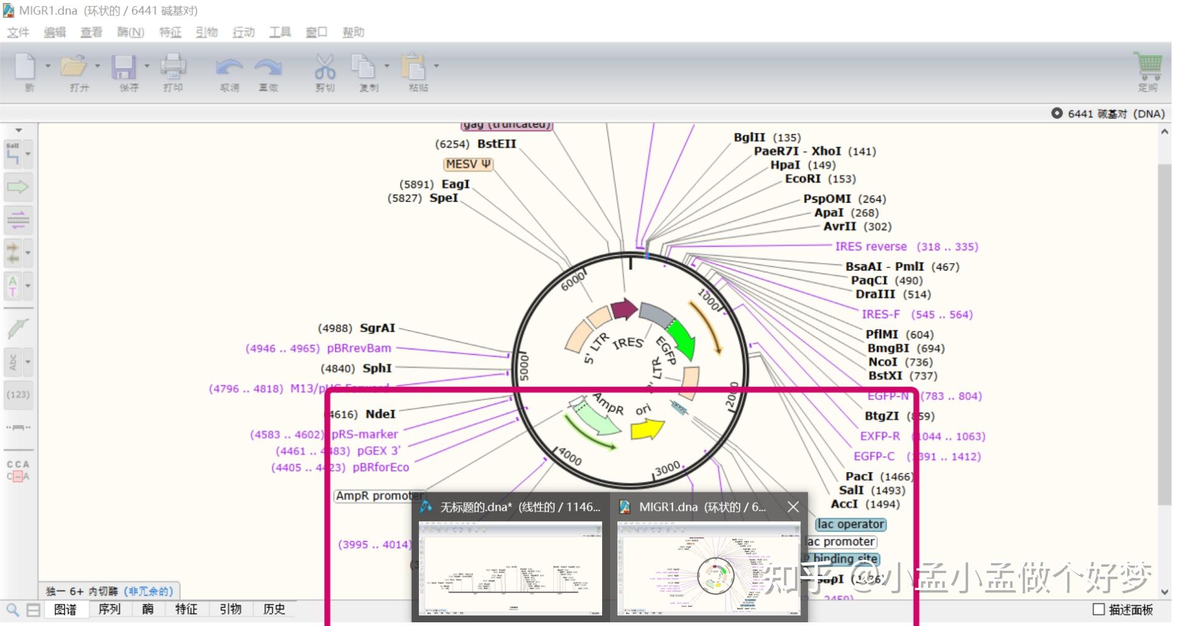Expand the dropdown beside the AT sidebar icon
This screenshot has height=626, width=1182.
coord(28,286)
